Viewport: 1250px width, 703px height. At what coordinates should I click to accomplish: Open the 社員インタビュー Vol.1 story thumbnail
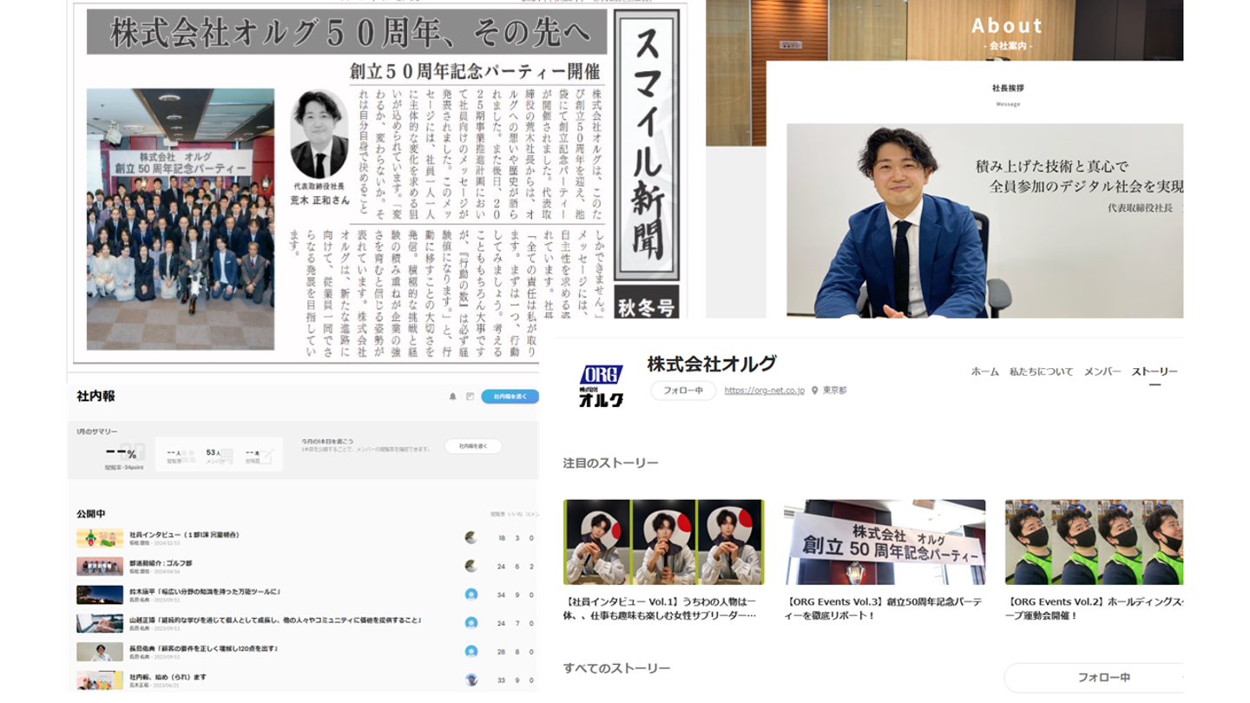pos(663,542)
